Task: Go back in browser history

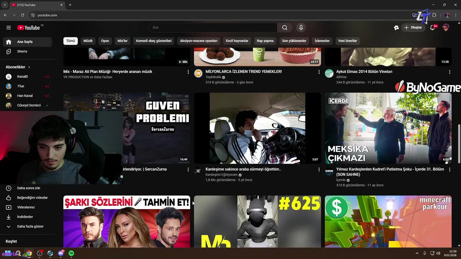Action: [5, 15]
